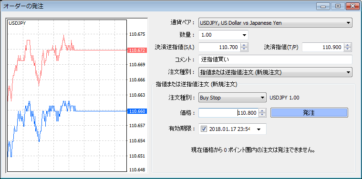The height and width of the screenshot is (179, 362).
Task: Click the 価格 field showing 110.800
Action: pos(228,113)
